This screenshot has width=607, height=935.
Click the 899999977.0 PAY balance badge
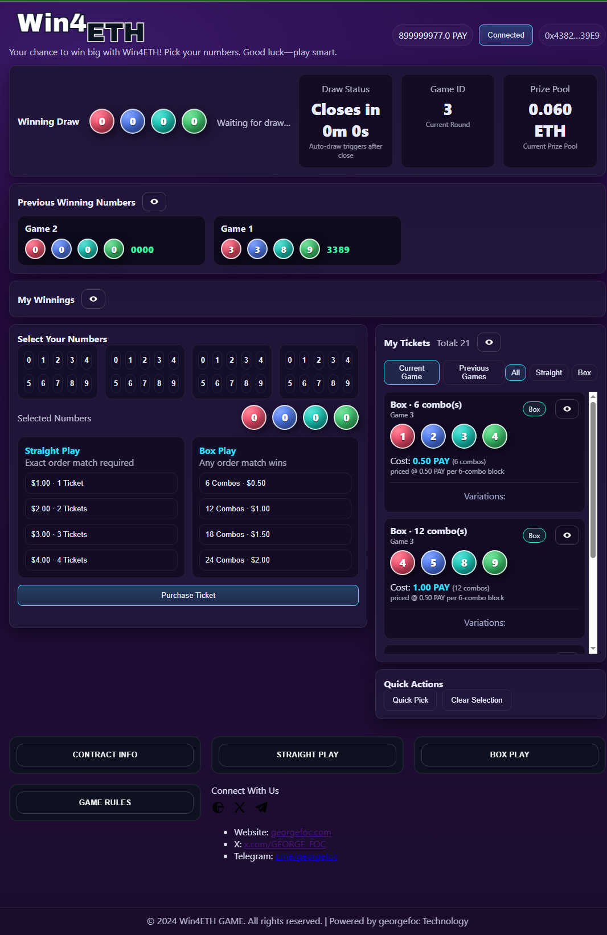point(433,35)
